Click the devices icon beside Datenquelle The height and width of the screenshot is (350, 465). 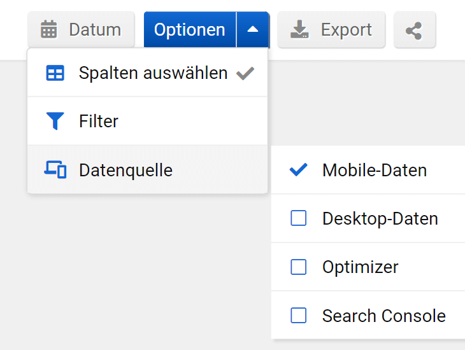click(55, 170)
